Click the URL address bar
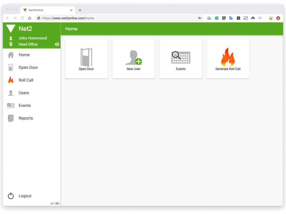 [119, 18]
